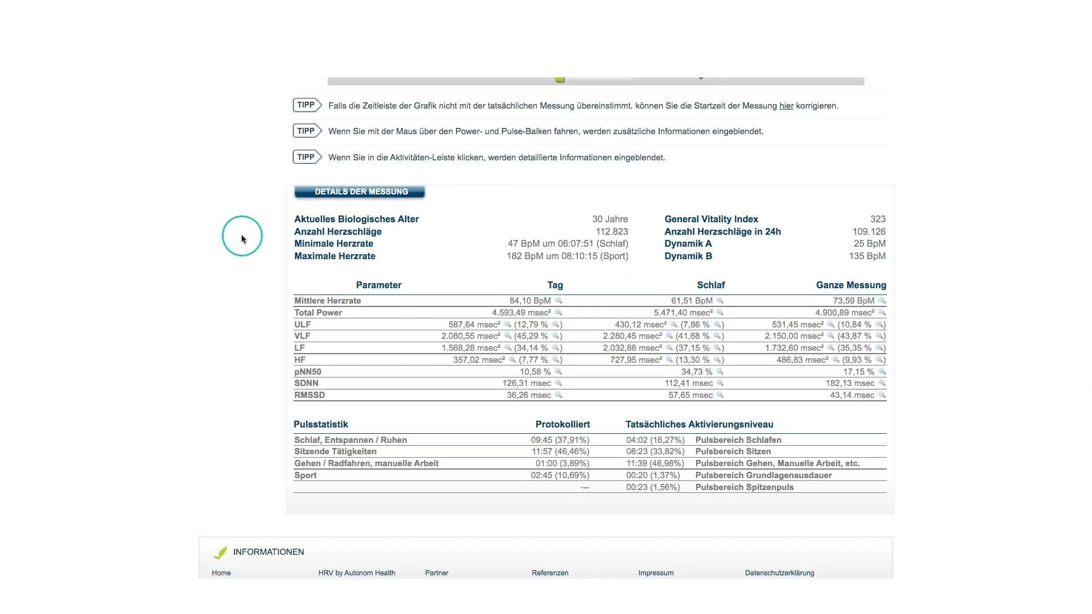Open magnifier next to Tag ULF 587,64 msec²

pos(507,324)
